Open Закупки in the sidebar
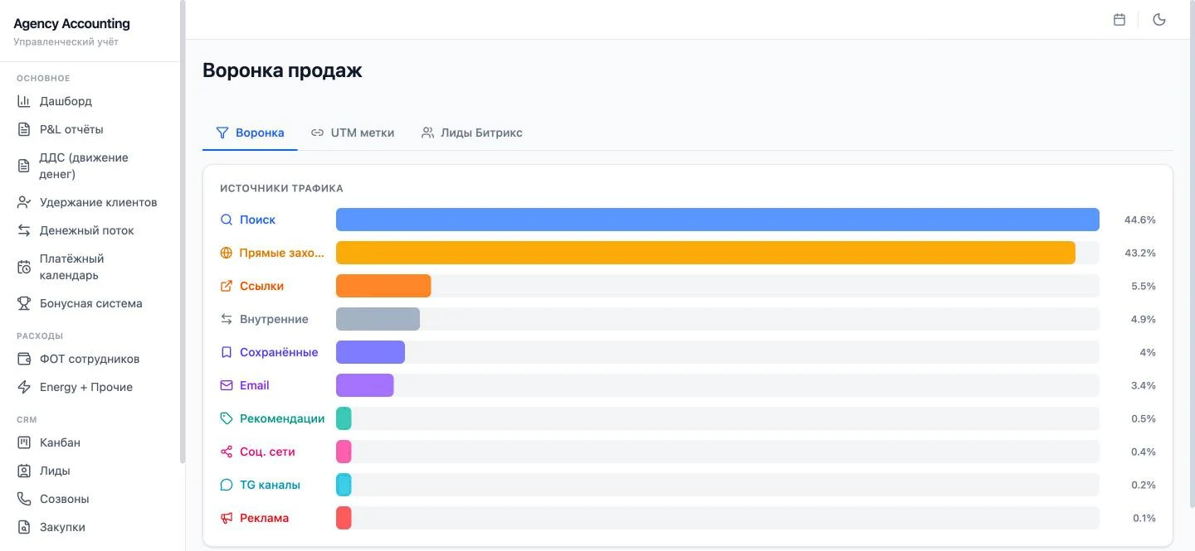Image resolution: width=1195 pixels, height=551 pixels. click(90, 527)
